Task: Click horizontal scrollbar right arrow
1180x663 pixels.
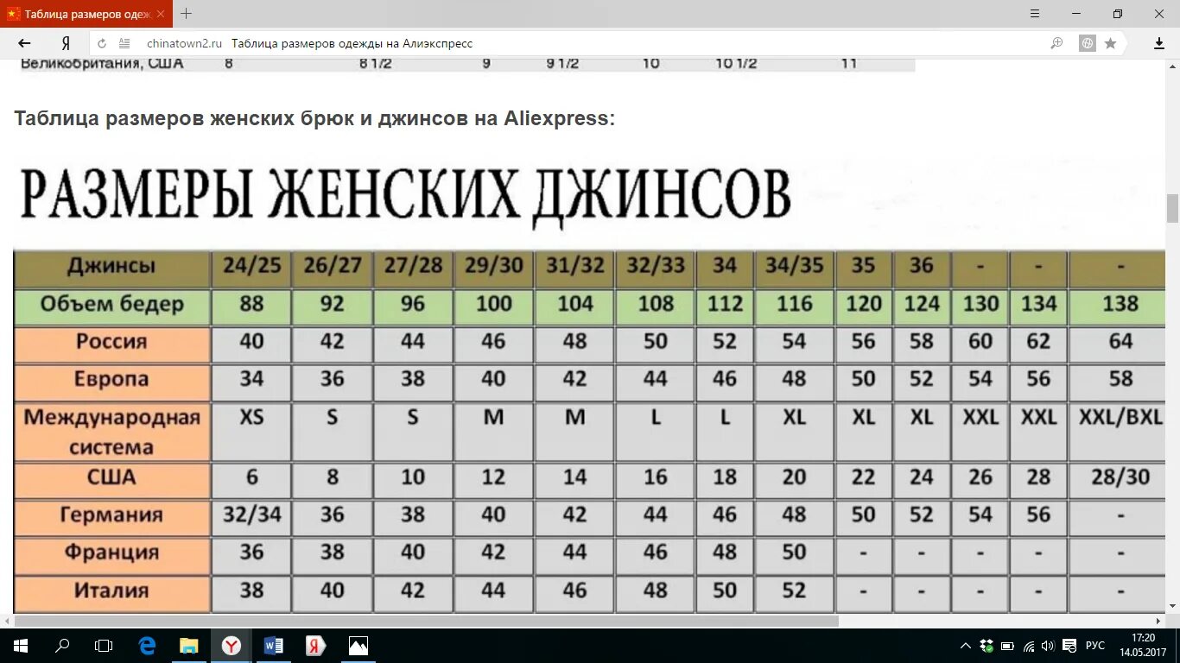Action: point(1158,621)
